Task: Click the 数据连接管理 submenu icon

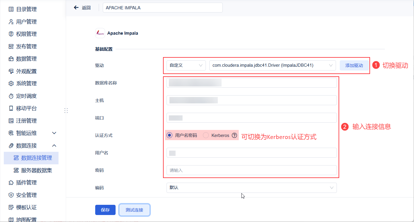Action: [16, 158]
